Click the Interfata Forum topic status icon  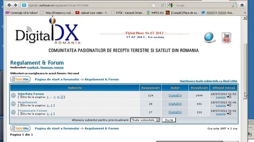pyautogui.click(x=13, y=95)
